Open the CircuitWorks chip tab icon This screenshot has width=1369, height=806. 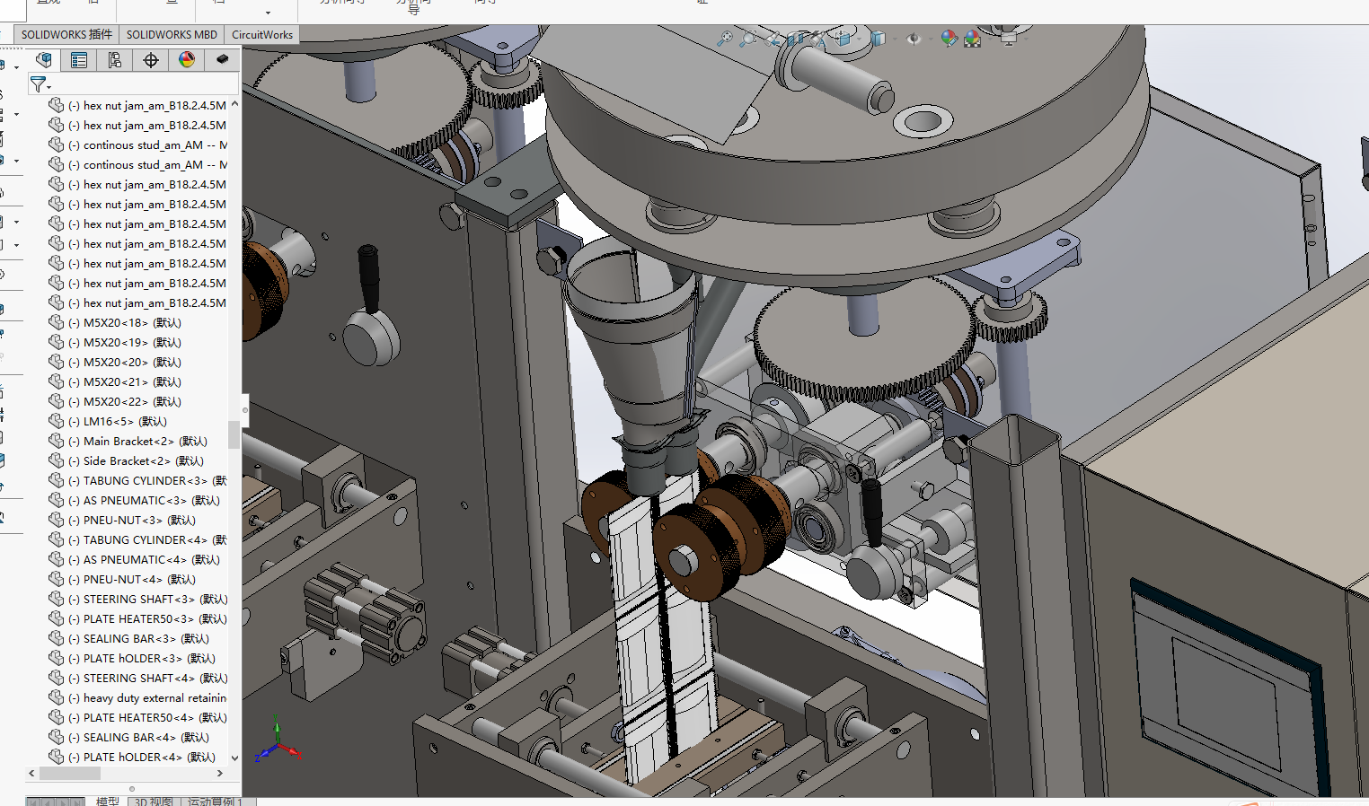[223, 60]
